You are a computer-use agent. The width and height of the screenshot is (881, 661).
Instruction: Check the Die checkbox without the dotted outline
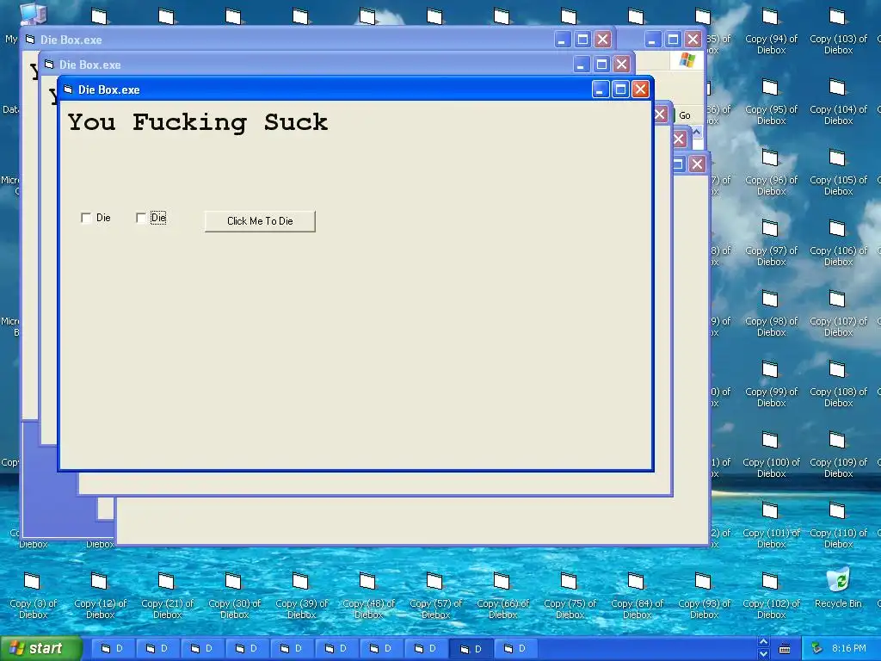pos(86,218)
